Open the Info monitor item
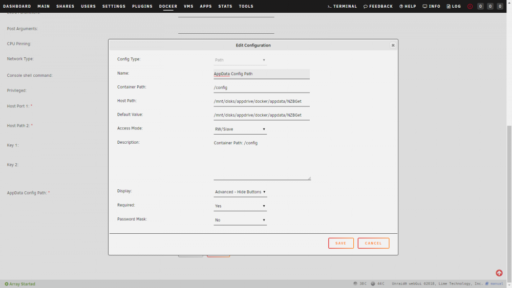Viewport: 512px width, 288px height. [x=431, y=6]
